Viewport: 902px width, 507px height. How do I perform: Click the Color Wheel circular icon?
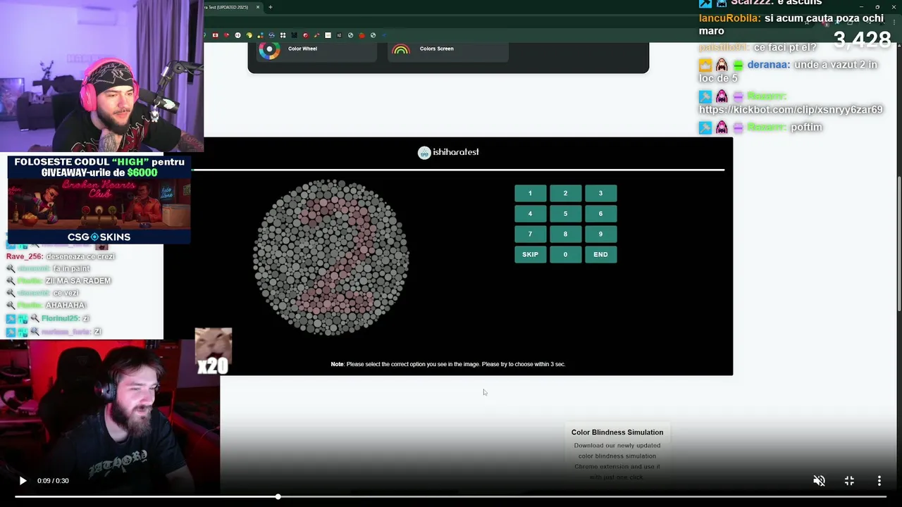point(268,49)
